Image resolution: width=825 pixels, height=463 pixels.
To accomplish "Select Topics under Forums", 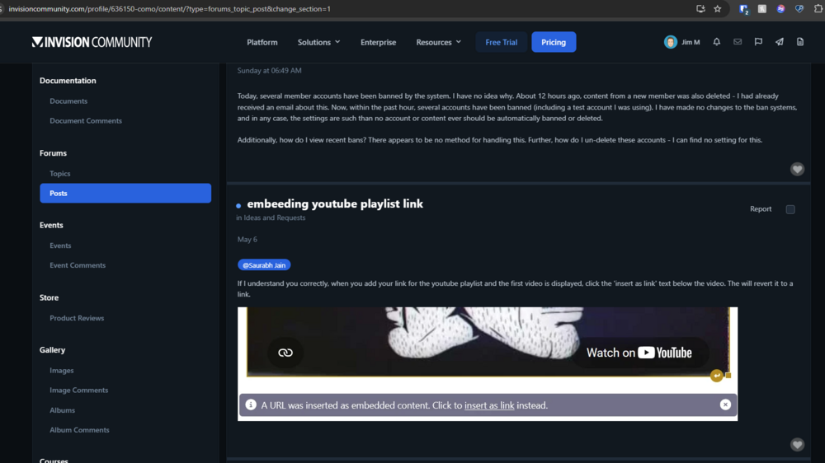I will (60, 174).
